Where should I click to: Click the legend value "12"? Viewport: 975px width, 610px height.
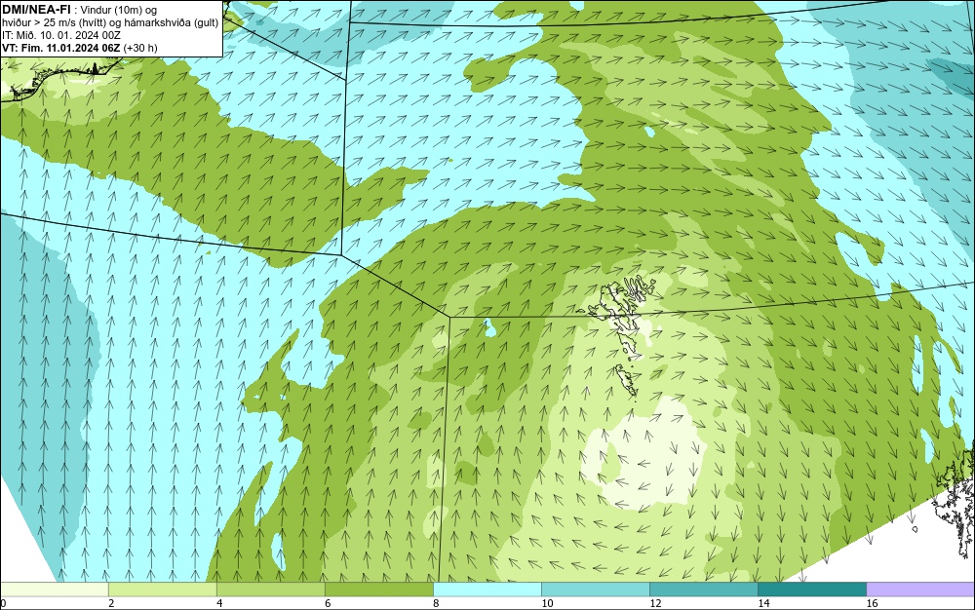click(x=655, y=603)
